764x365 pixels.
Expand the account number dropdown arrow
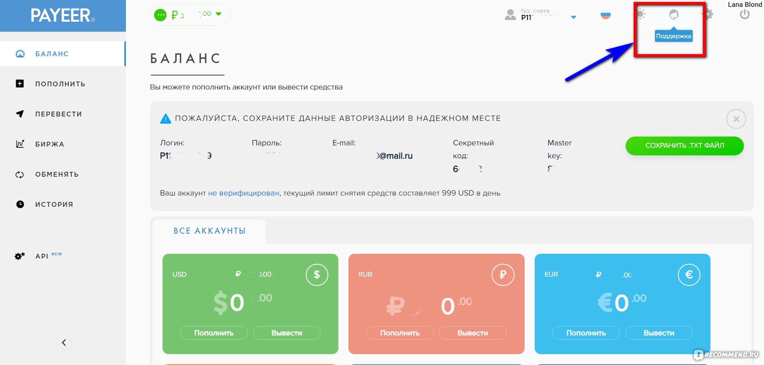click(x=574, y=17)
